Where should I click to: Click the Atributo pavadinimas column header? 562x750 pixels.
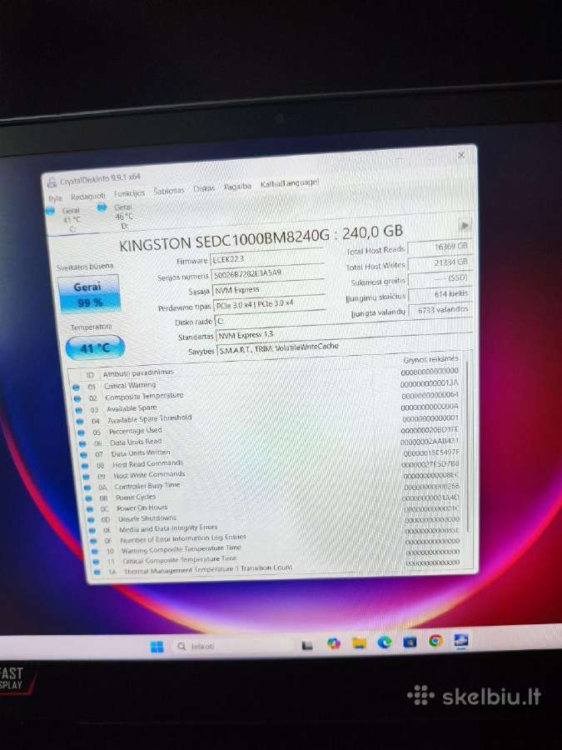coord(138,372)
